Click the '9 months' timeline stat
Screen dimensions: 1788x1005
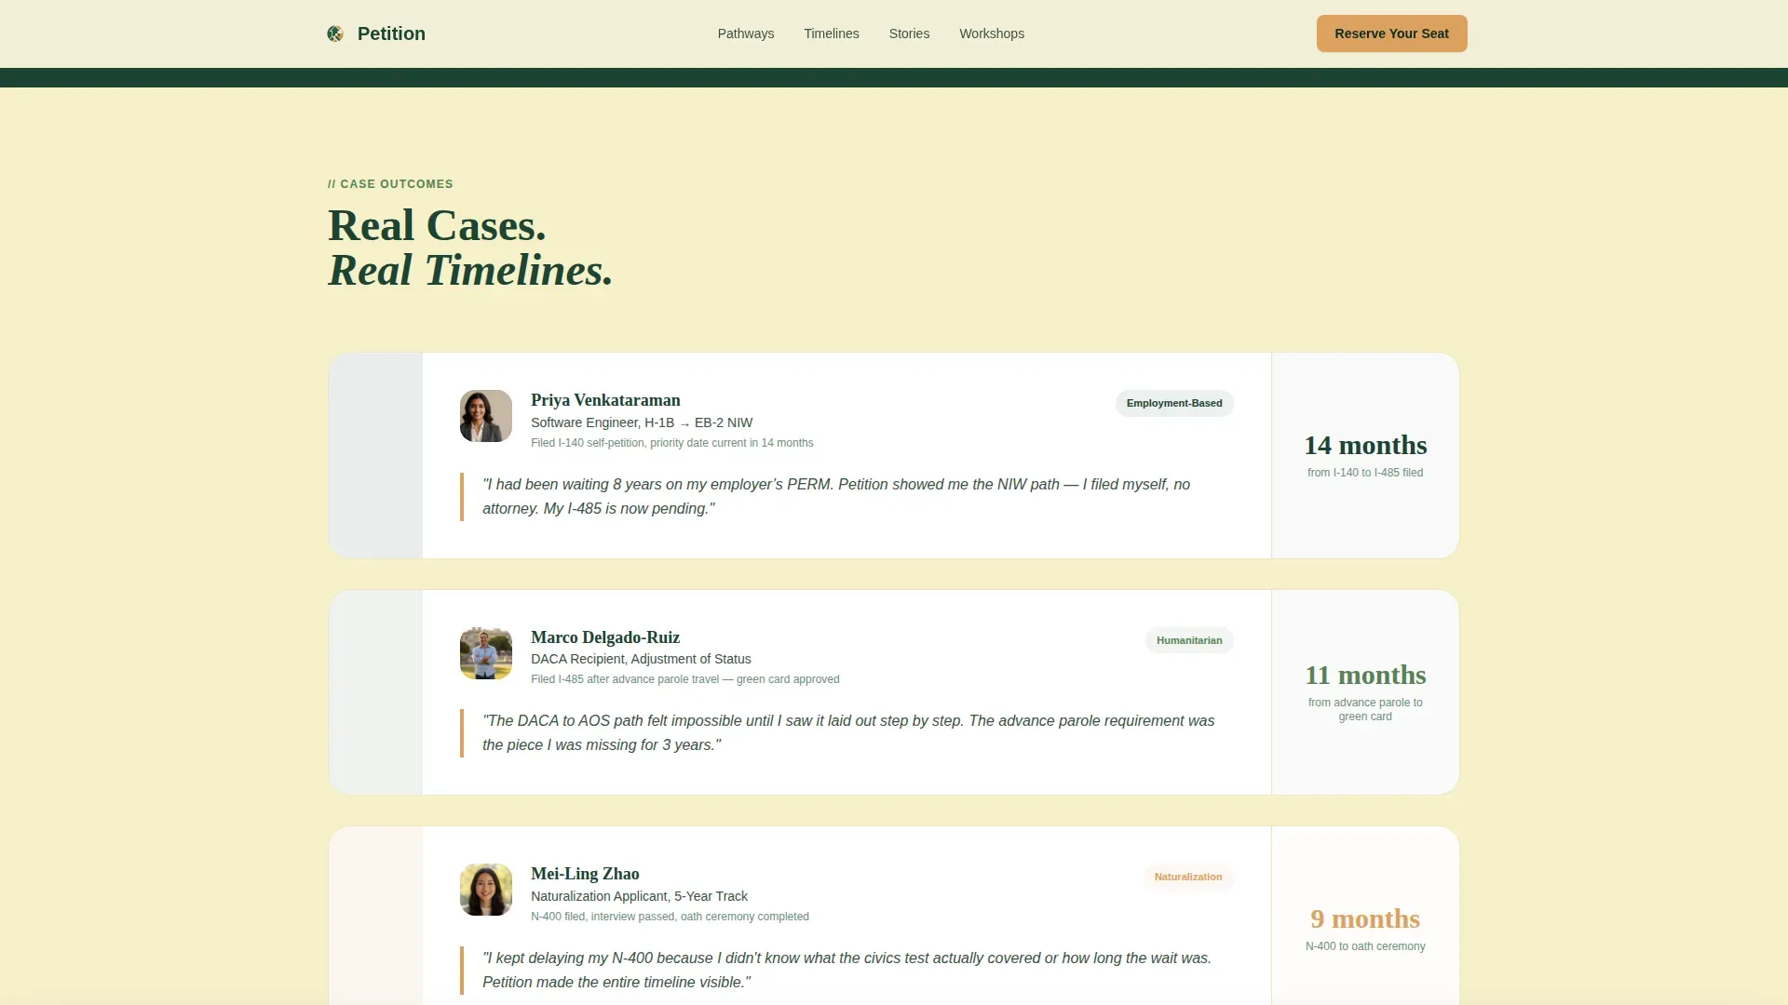pos(1364,918)
